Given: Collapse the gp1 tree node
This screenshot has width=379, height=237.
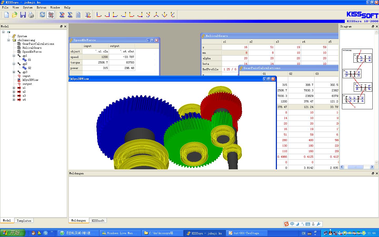Looking at the screenshot, I should [14, 56].
